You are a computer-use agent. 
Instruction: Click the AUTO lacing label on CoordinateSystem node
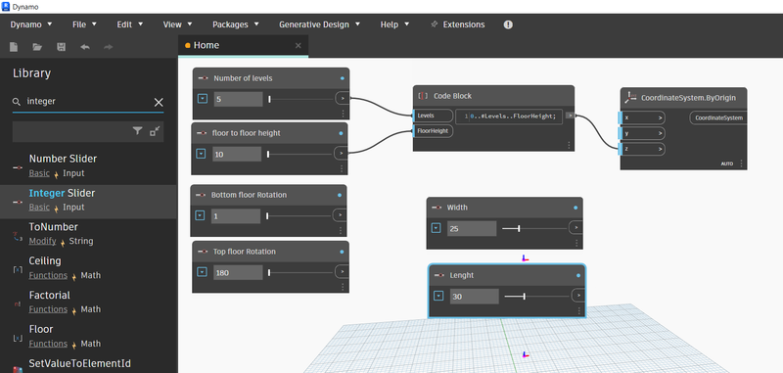pos(726,163)
